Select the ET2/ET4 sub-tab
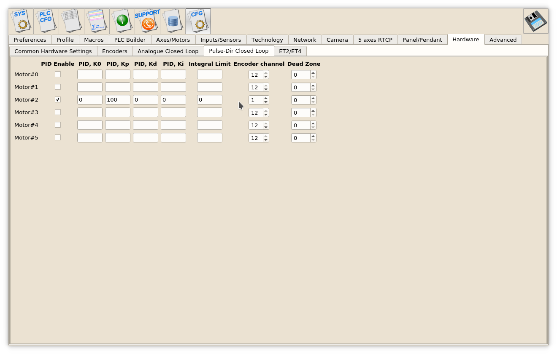Image resolution: width=557 pixels, height=354 pixels. pos(290,51)
